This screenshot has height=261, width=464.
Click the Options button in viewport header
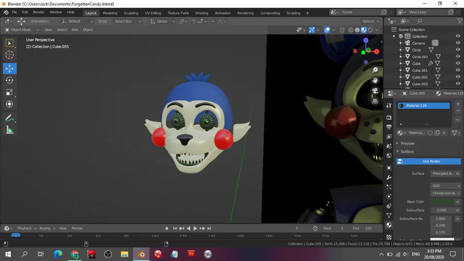click(370, 21)
